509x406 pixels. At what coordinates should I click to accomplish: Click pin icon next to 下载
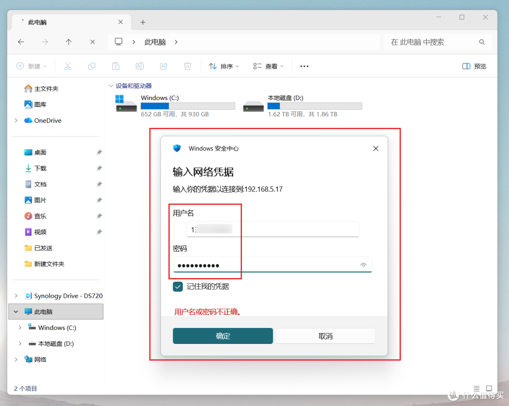coord(99,168)
